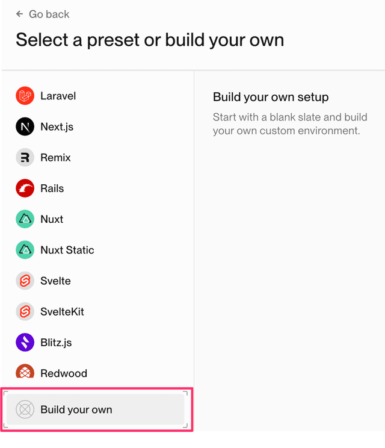This screenshot has height=448, width=385.
Task: Select the Build your own option
Action: pyautogui.click(x=76, y=409)
